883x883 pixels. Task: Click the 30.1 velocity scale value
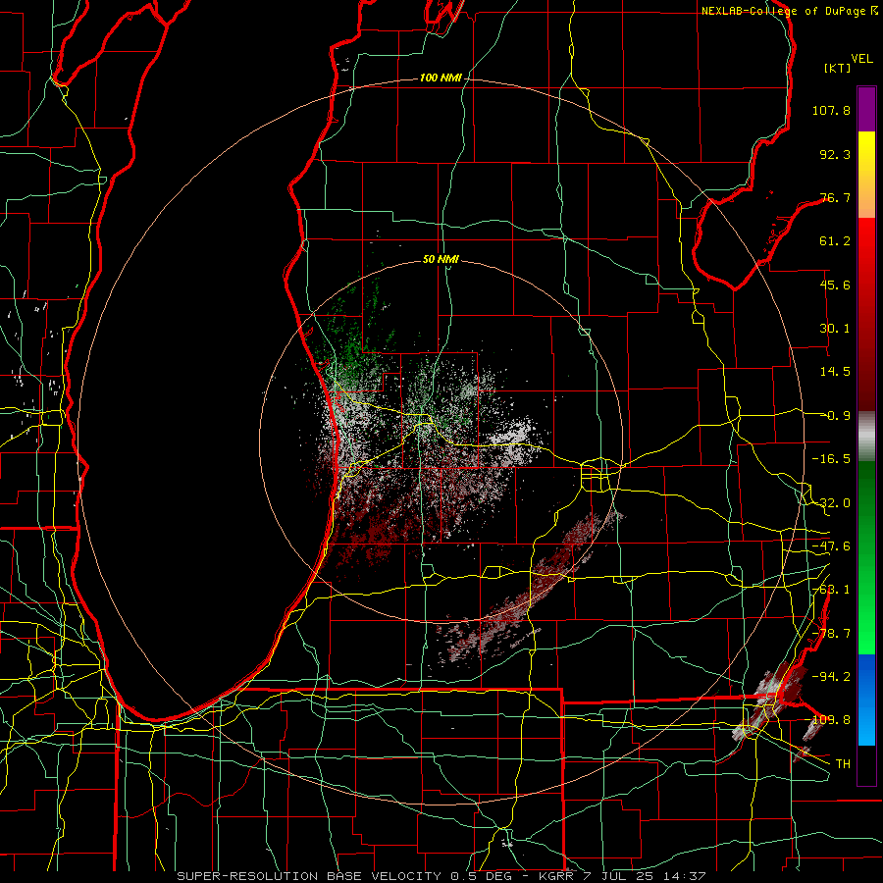tap(835, 329)
